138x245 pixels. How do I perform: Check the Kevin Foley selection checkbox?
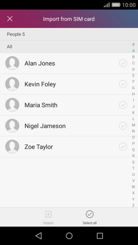tap(123, 84)
